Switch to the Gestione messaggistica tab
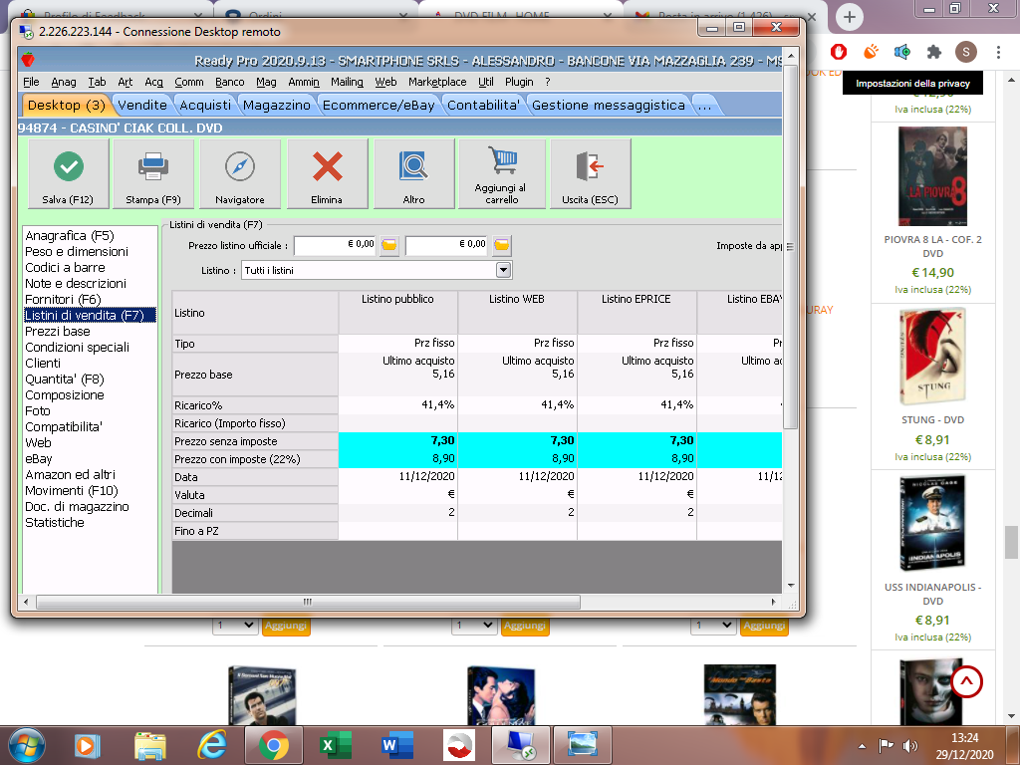The width and height of the screenshot is (1020, 765). pos(609,106)
